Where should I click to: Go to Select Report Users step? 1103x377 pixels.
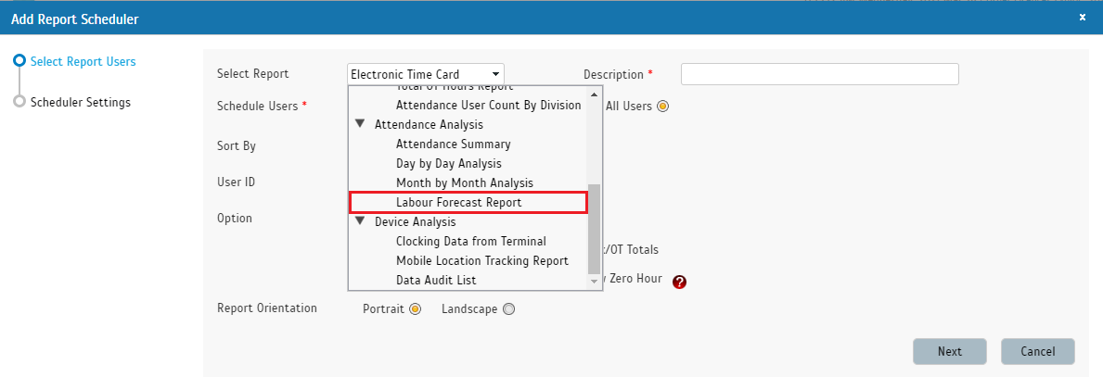click(x=83, y=62)
